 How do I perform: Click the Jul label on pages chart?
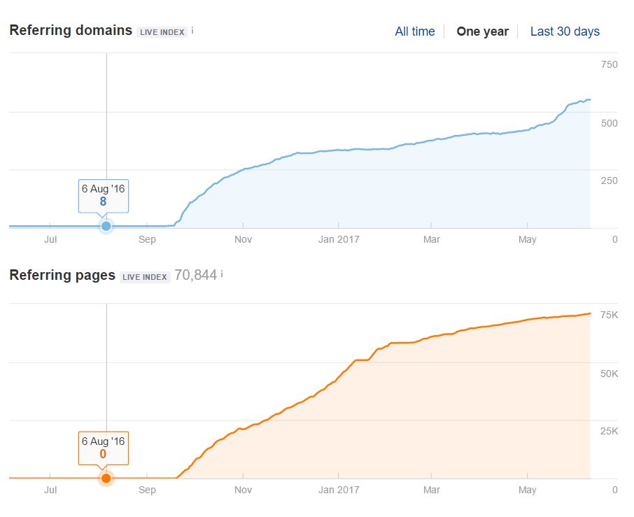pos(50,490)
